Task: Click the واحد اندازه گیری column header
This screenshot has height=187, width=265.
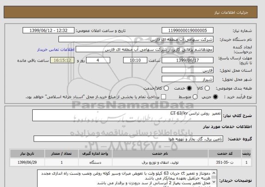Action: (x=95, y=153)
